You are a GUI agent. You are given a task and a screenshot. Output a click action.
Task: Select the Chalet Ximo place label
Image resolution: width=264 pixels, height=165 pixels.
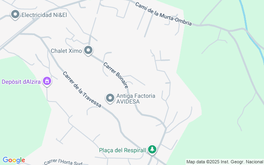pyautogui.click(x=66, y=51)
